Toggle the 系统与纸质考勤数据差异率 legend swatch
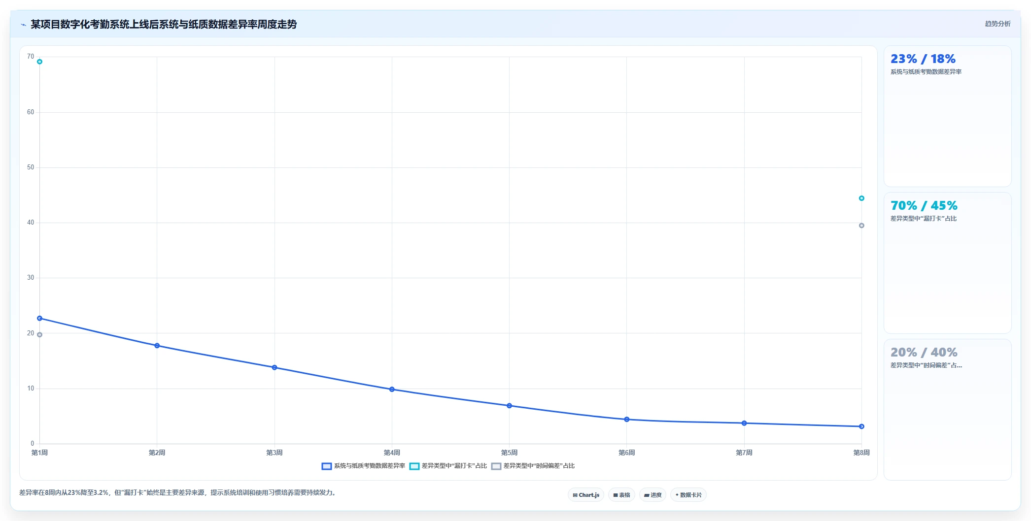 (326, 466)
